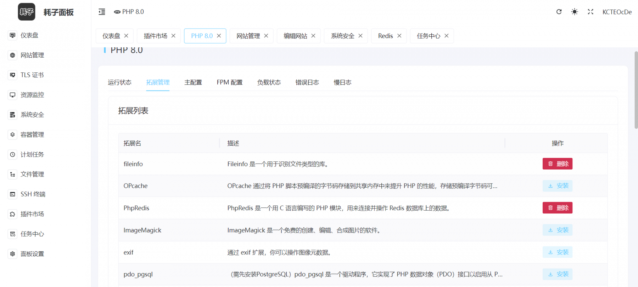Click the 计划任务 clock icon
This screenshot has height=287, width=638.
pos(13,154)
